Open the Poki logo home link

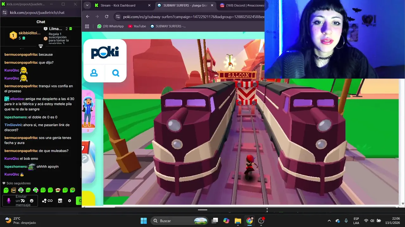pyautogui.click(x=105, y=52)
